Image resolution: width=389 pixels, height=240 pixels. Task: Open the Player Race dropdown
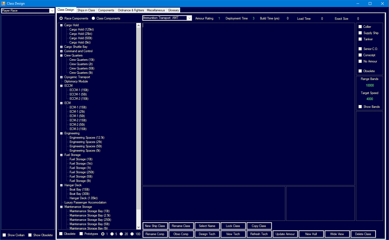pos(52,11)
